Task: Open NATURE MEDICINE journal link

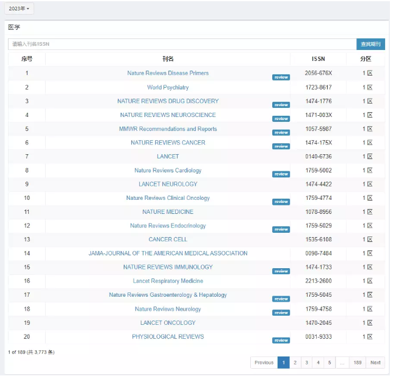Action: point(168,212)
